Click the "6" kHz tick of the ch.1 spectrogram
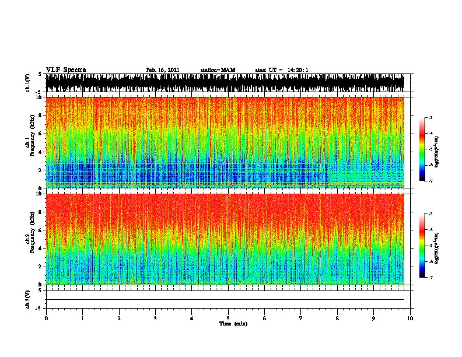The width and height of the screenshot is (462, 357). [x=41, y=134]
